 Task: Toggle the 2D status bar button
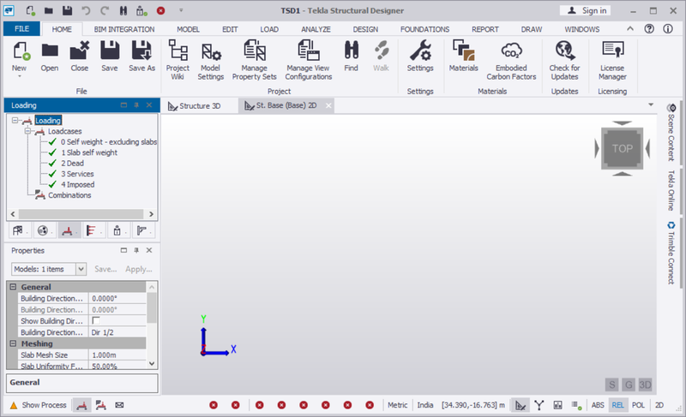point(659,405)
